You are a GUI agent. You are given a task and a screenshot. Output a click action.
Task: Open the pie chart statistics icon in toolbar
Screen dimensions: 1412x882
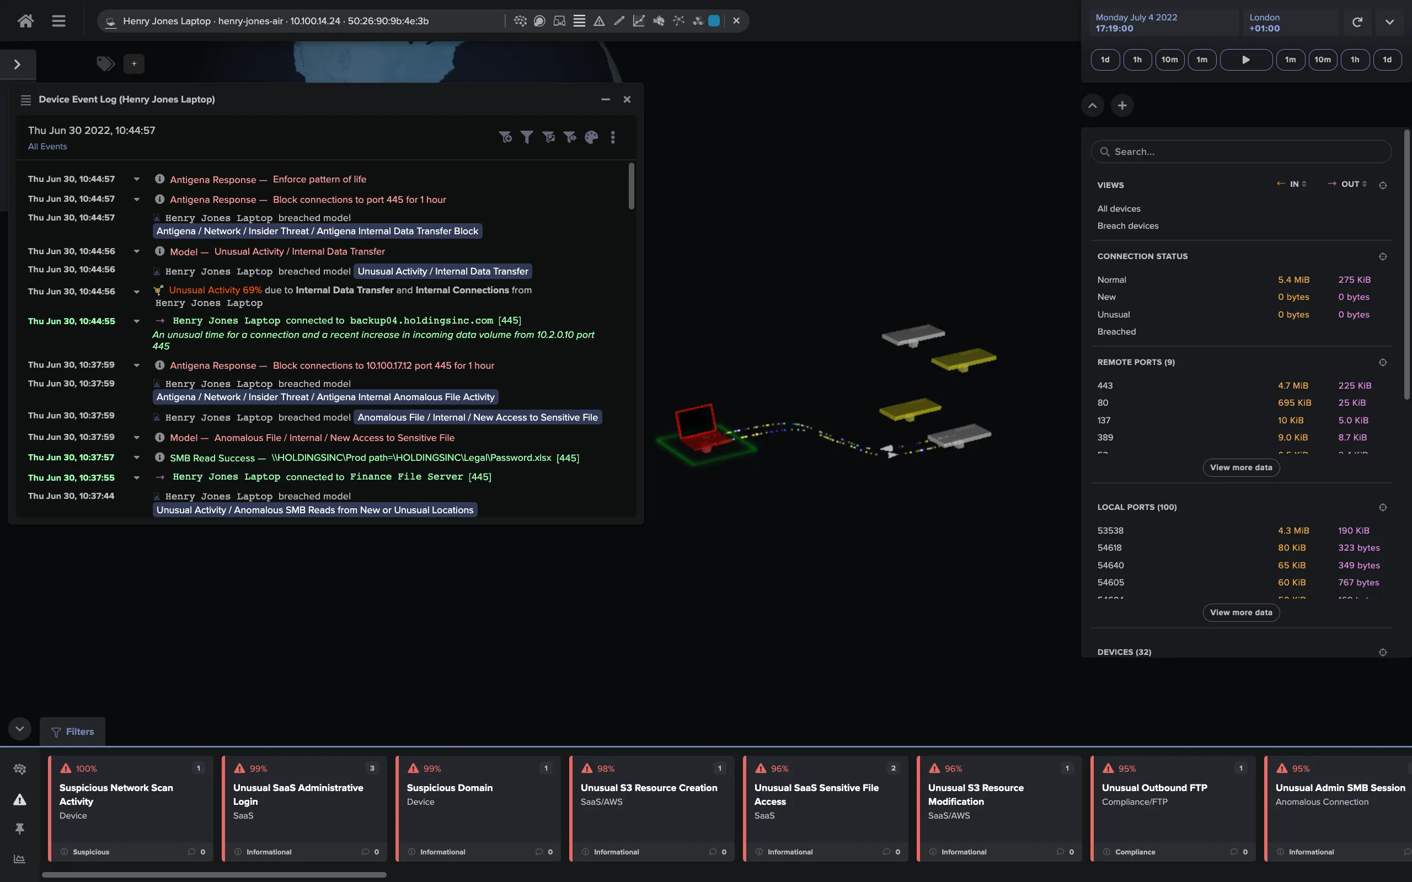[x=658, y=20]
